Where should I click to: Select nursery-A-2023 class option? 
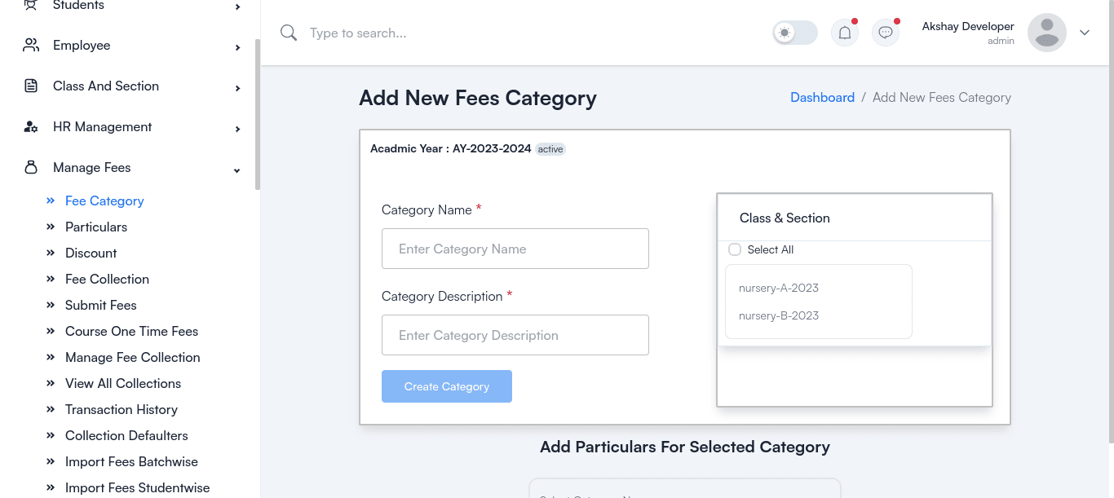[x=779, y=288]
